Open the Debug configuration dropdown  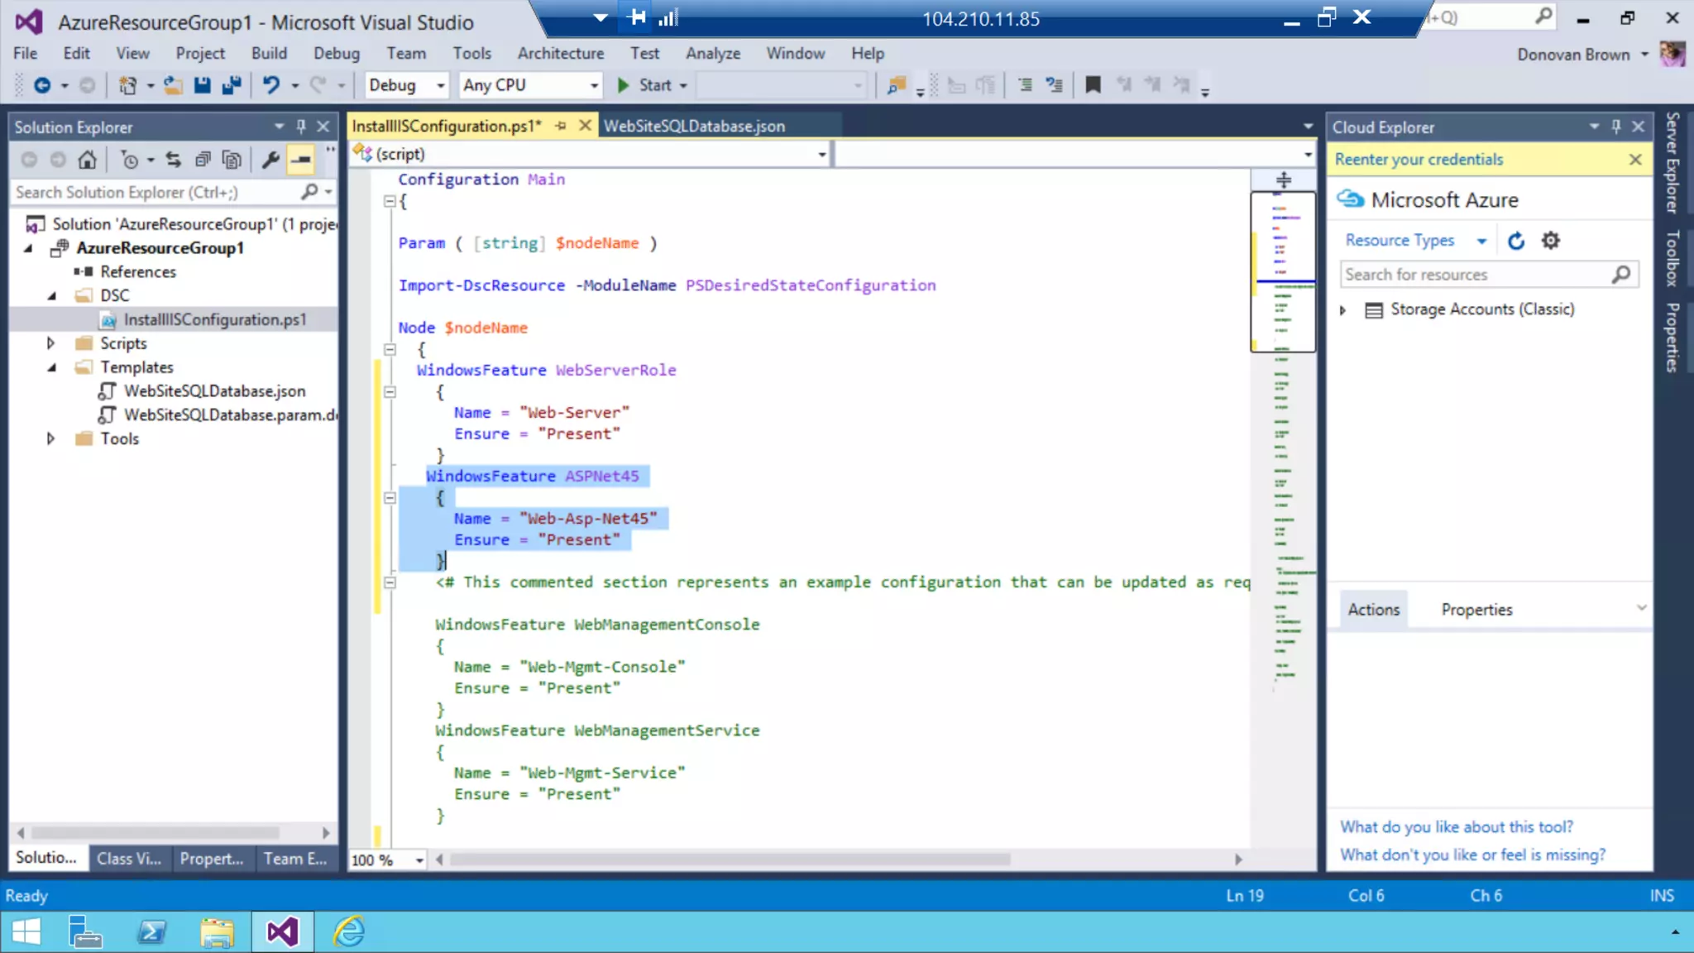click(440, 85)
